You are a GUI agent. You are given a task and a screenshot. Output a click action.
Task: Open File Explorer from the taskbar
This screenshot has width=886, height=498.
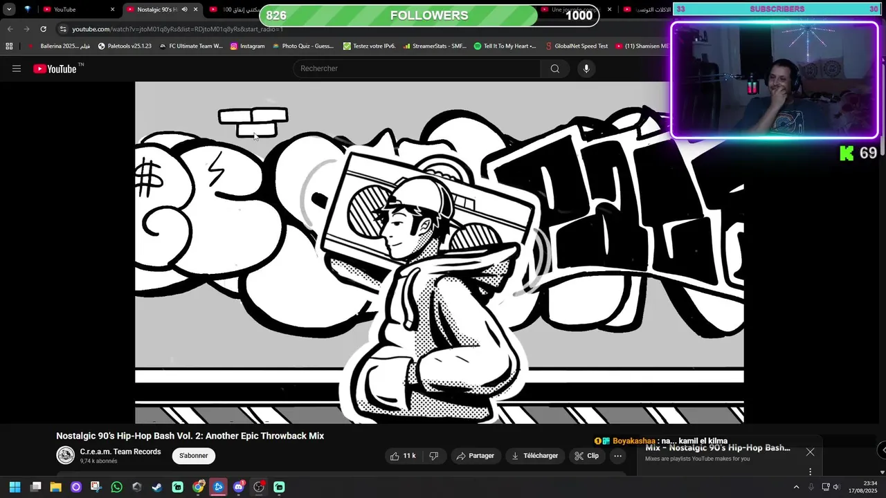point(55,487)
